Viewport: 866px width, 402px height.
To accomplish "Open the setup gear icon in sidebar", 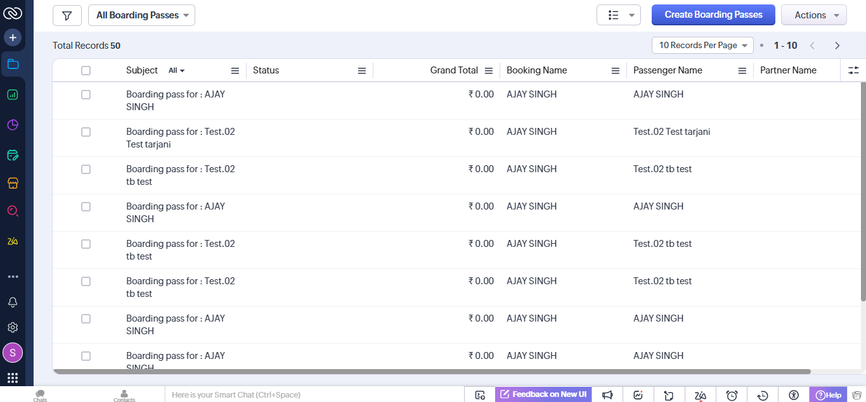I will (x=13, y=327).
